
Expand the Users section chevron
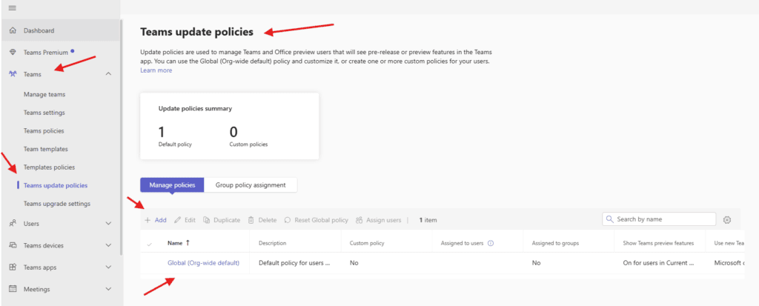click(109, 223)
